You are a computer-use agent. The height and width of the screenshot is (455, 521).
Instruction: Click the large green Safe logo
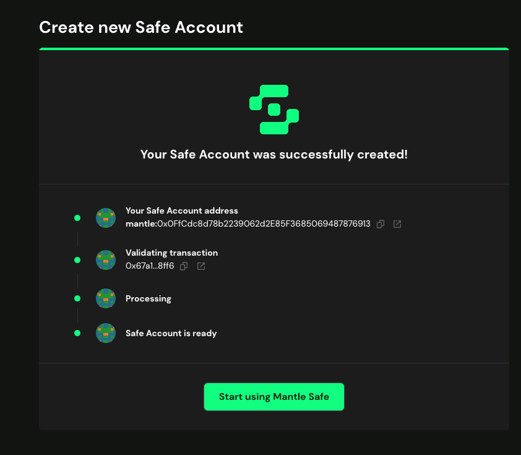pos(274,110)
